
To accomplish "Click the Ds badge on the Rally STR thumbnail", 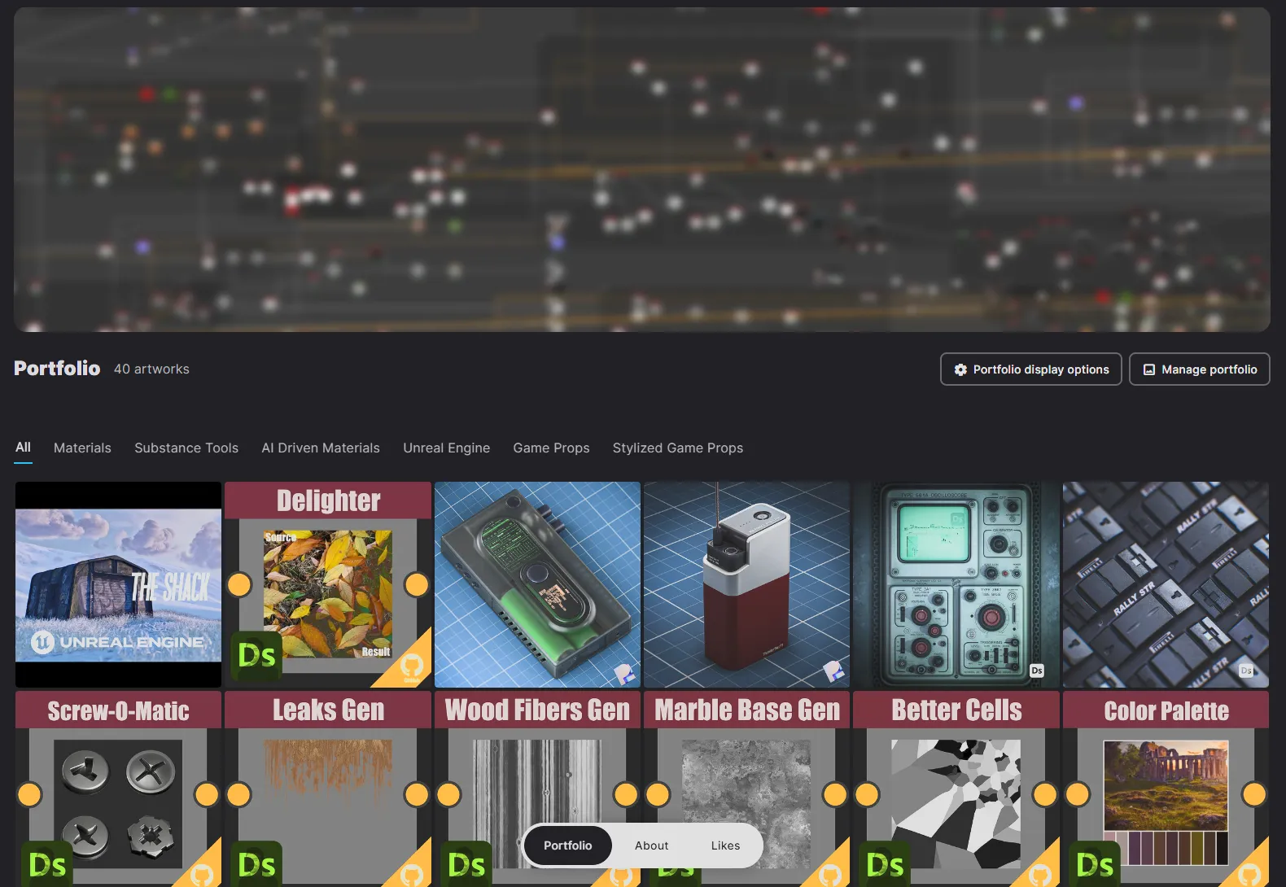I will (1246, 671).
